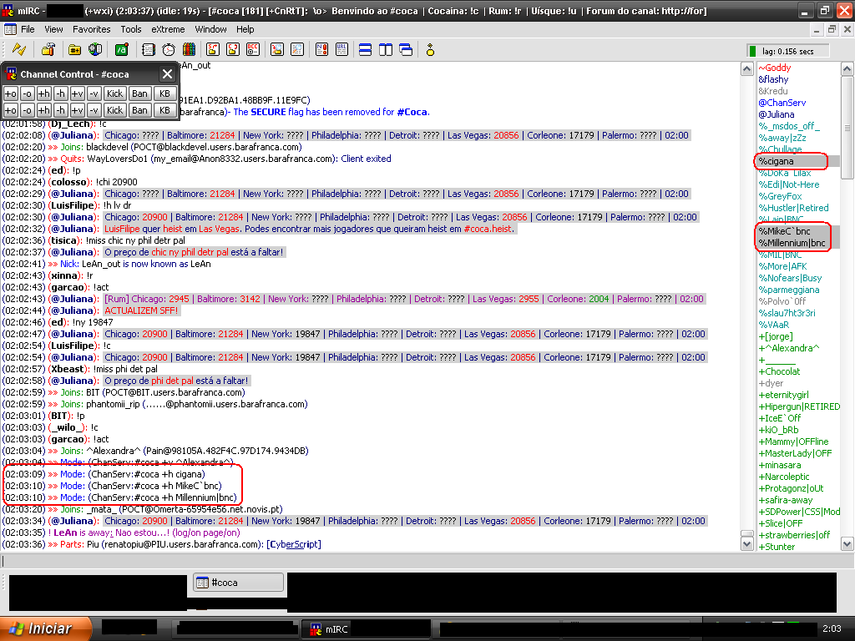
Task: Click the Connect lightning bolt toolbar icon
Action: click(18, 49)
